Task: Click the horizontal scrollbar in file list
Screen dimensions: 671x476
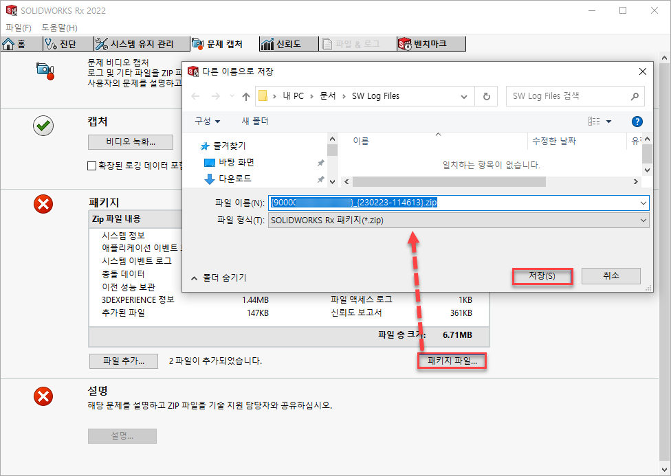Action: (449, 182)
